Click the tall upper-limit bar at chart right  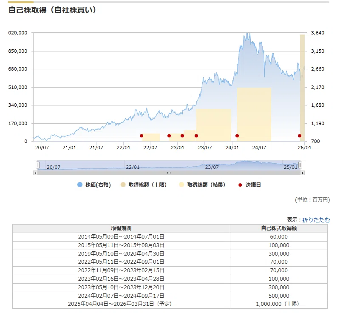[303, 88]
